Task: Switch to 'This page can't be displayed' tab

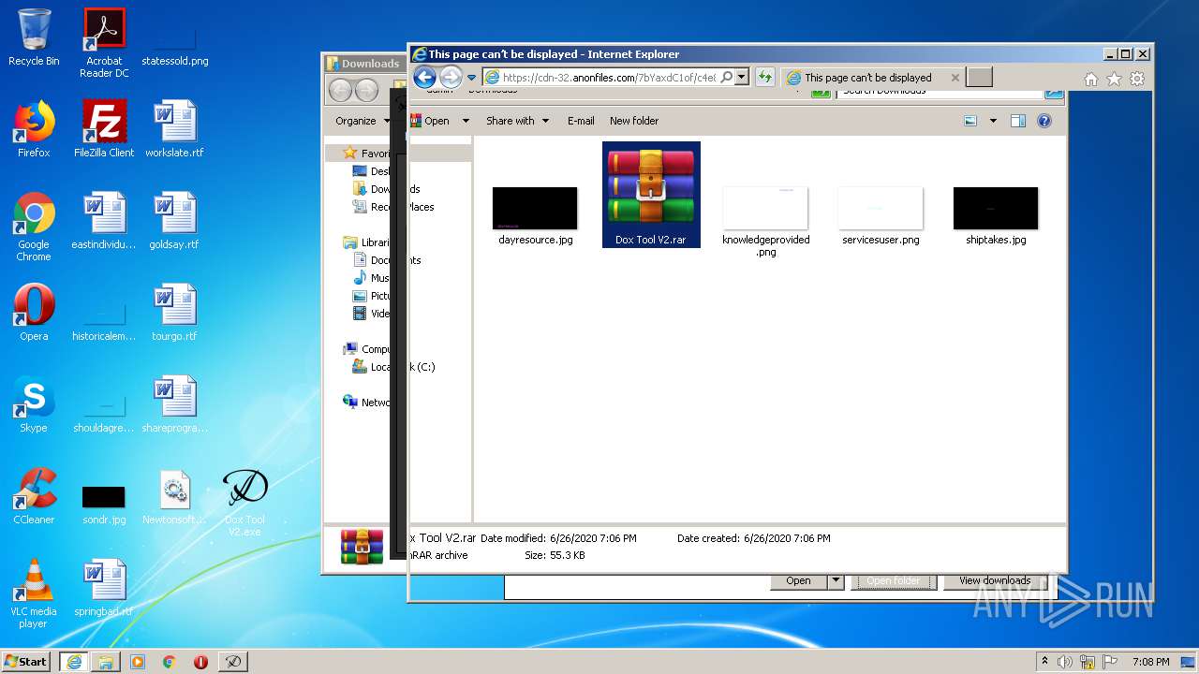Action: [x=868, y=78]
